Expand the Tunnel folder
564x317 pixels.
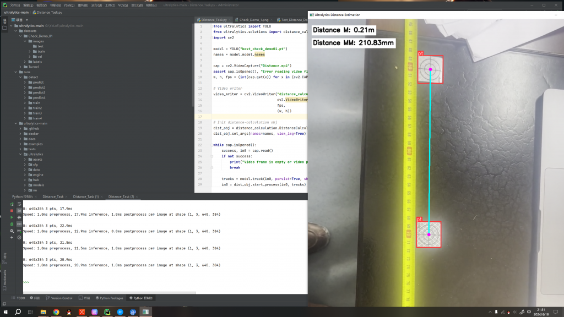click(21, 67)
